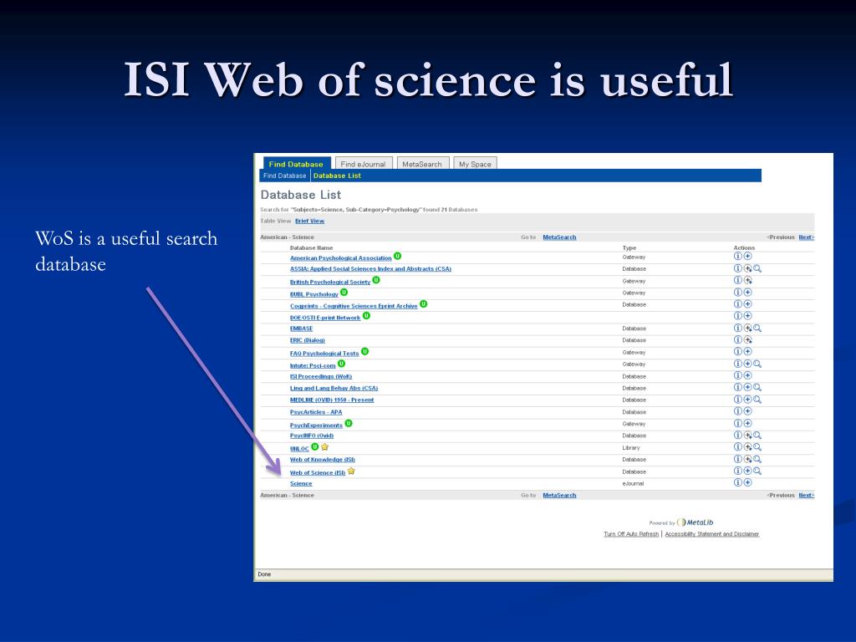Click magnifier icon in Web of Knowledge row
Image resolution: width=856 pixels, height=642 pixels.
click(x=757, y=459)
